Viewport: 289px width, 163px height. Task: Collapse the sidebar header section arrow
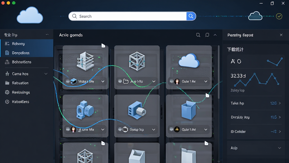point(47,35)
